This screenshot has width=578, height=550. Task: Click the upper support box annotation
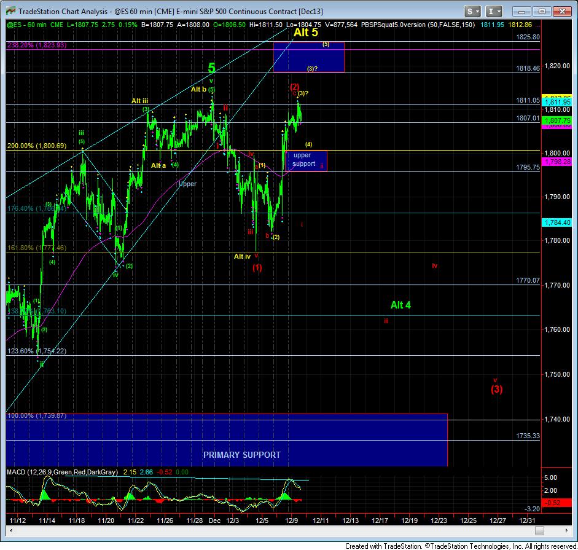click(x=305, y=160)
